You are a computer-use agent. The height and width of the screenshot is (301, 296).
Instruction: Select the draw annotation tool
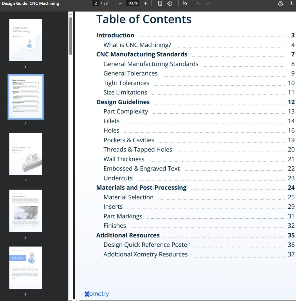(185, 4)
